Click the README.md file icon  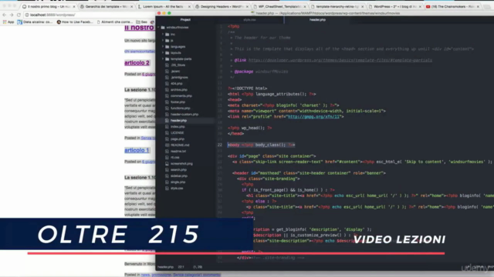tap(167, 145)
